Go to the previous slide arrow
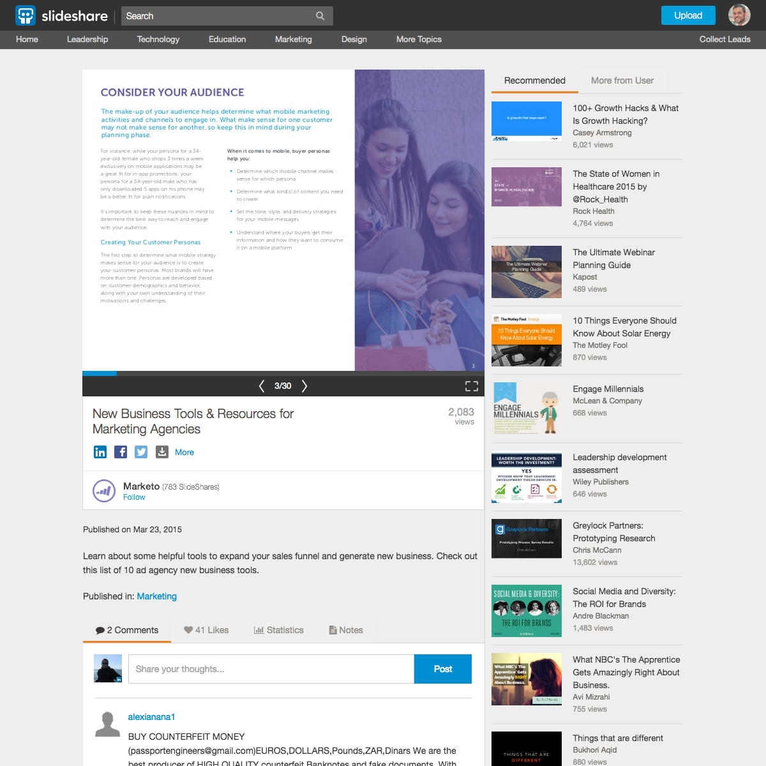Screen dimensions: 766x766 point(262,386)
